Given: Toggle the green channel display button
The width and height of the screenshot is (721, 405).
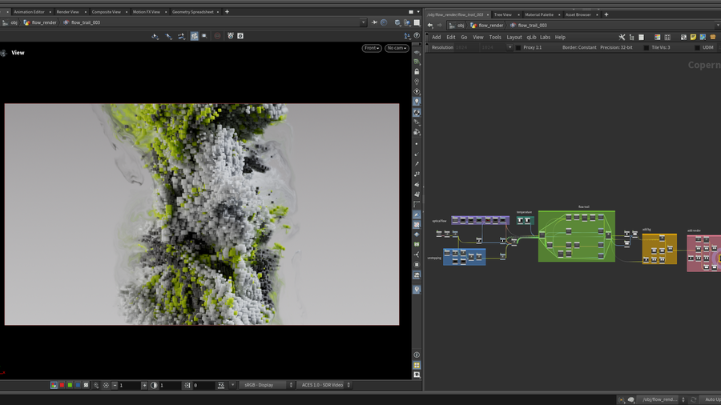Looking at the screenshot, I should click(70, 385).
